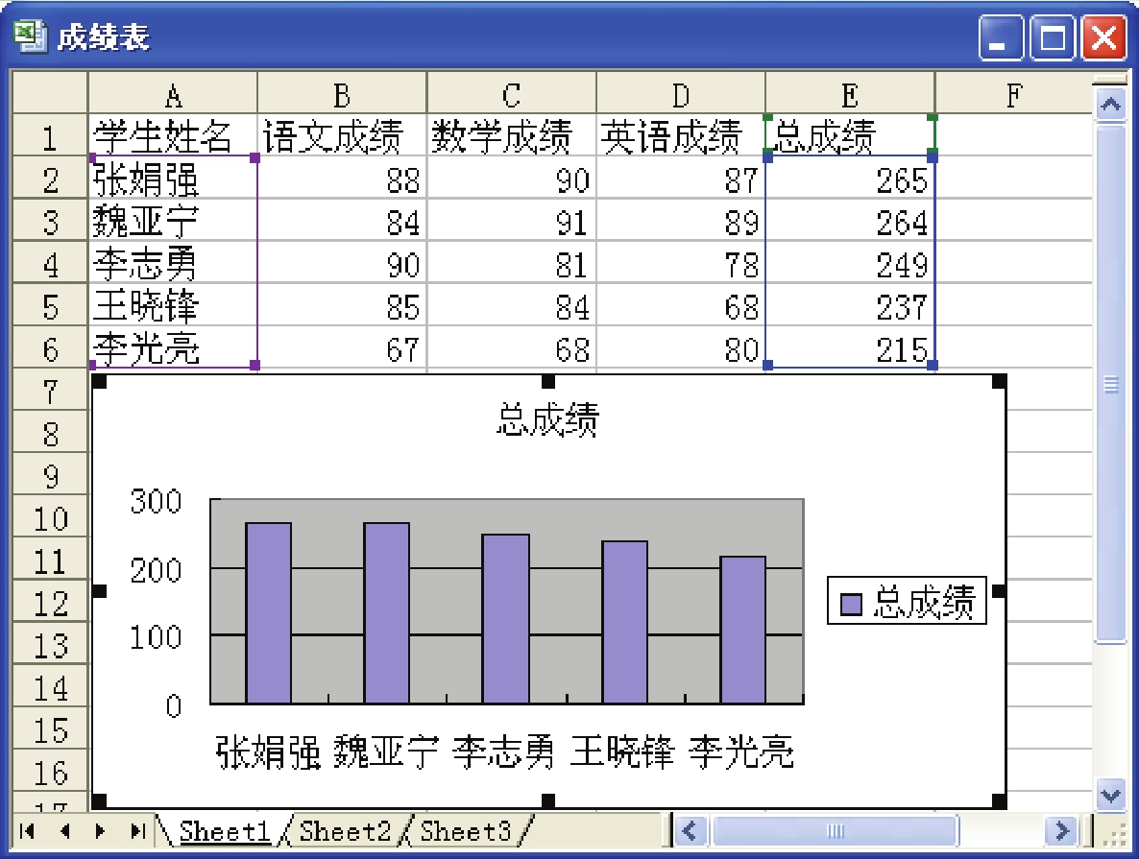Go to first sheet tab arrow
Screen dimensions: 1139x859
28,830
